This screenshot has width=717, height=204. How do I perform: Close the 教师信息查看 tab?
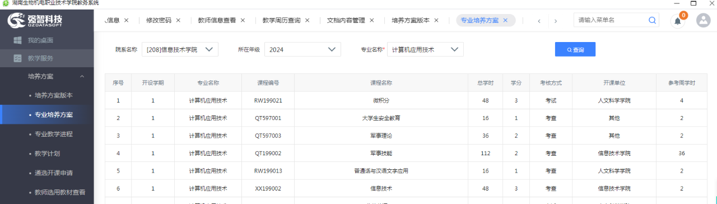click(243, 20)
